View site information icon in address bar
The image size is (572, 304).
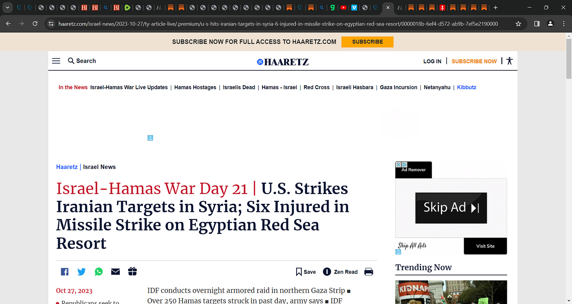(51, 24)
